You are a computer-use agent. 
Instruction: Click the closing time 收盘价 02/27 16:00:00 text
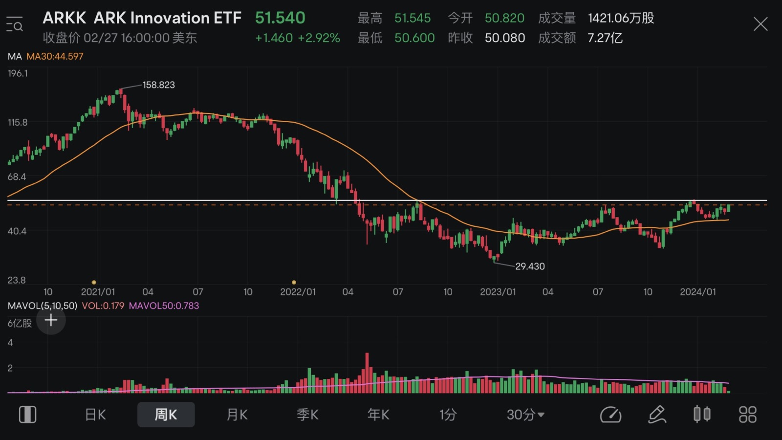point(120,38)
